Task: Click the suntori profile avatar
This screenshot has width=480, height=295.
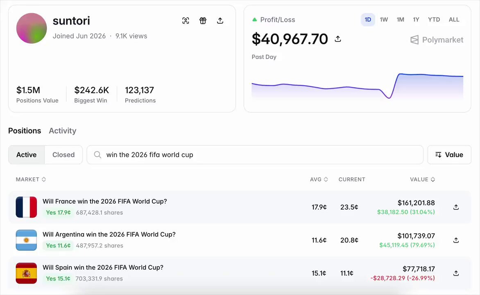Action: [32, 28]
